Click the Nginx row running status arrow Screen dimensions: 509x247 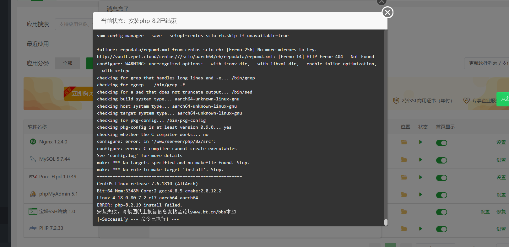pos(420,142)
